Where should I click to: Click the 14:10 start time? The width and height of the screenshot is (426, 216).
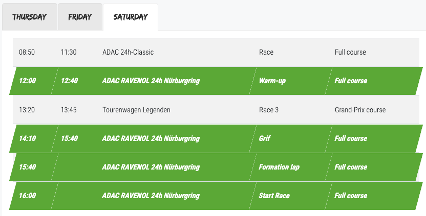click(x=27, y=138)
